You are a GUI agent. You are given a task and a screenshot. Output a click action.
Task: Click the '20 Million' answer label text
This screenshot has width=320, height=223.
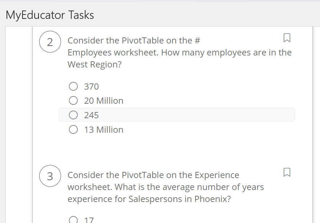tap(104, 101)
